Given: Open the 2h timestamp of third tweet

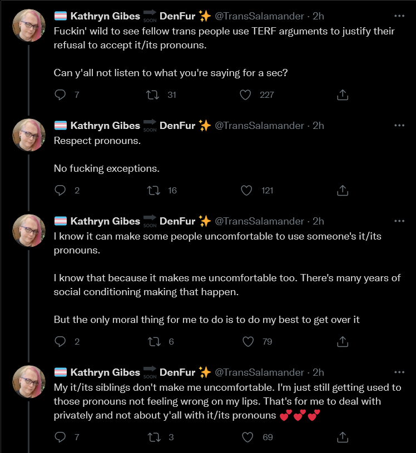Looking at the screenshot, I should point(318,221).
